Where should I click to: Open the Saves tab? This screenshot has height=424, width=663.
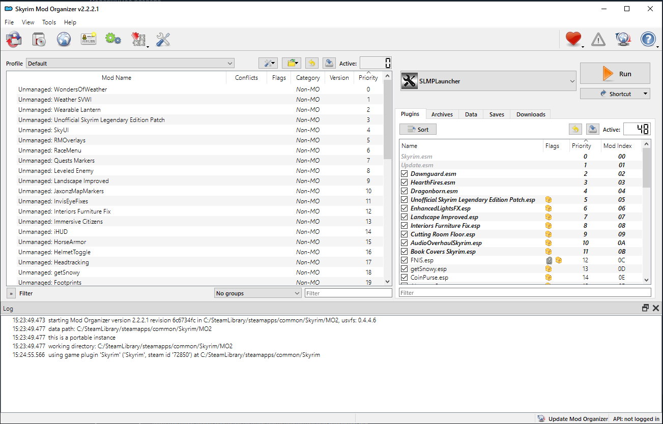pos(497,114)
